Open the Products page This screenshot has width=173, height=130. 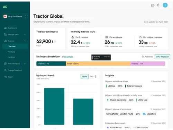tap(11, 52)
